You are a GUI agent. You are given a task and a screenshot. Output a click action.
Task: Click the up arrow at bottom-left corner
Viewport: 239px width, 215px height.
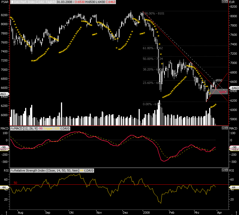point(6,213)
